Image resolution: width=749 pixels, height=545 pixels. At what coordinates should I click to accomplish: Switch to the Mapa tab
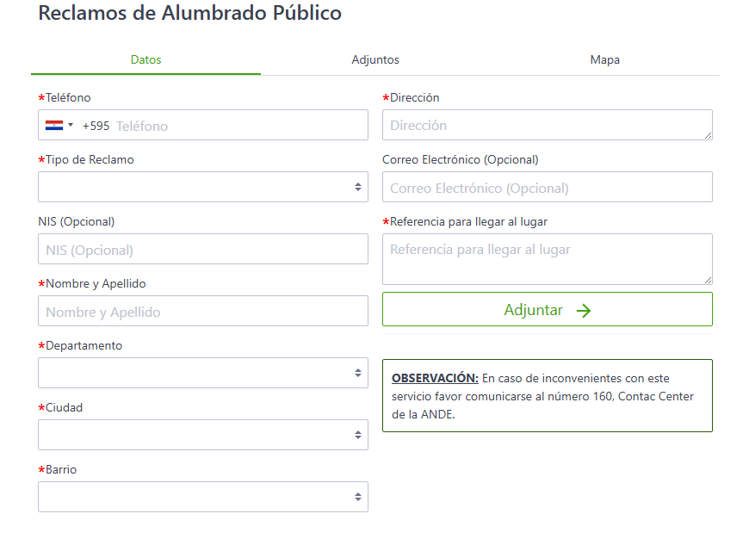pos(604,60)
